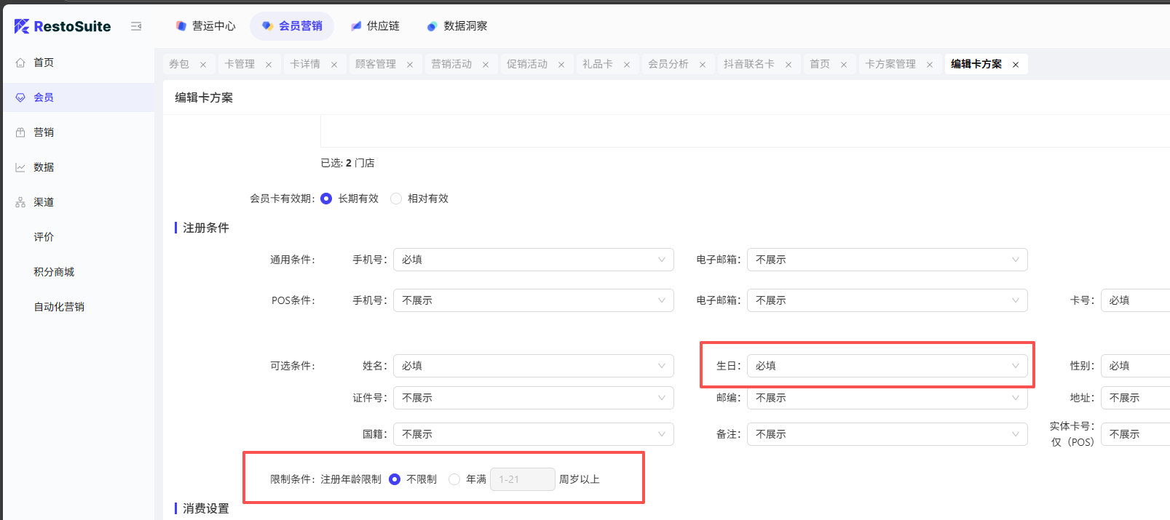1170x520 pixels.
Task: Switch to the 供应链 top menu
Action: pos(376,26)
